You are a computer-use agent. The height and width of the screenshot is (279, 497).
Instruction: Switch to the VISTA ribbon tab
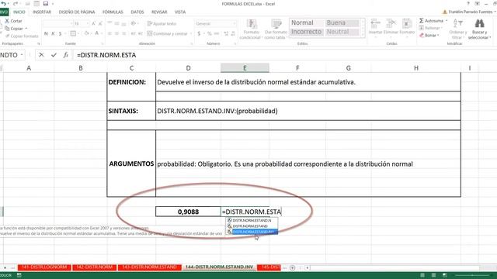(180, 12)
